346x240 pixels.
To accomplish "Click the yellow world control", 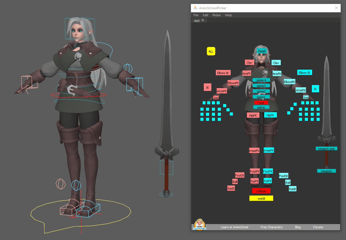I will pyautogui.click(x=261, y=198).
